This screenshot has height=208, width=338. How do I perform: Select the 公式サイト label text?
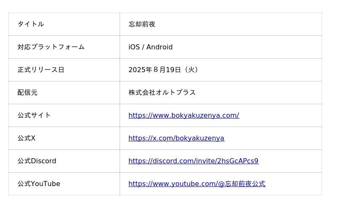coord(34,115)
